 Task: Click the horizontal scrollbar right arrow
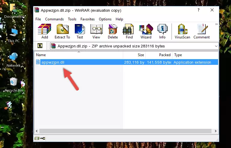coord(216,131)
